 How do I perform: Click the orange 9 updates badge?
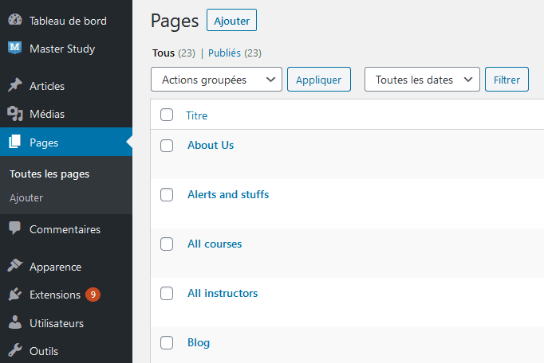pyautogui.click(x=93, y=295)
